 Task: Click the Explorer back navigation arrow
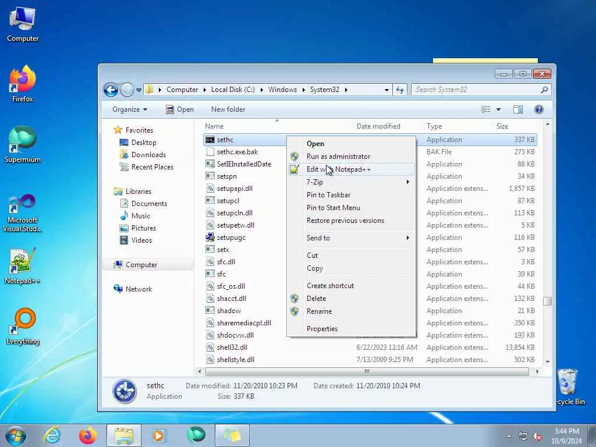111,90
